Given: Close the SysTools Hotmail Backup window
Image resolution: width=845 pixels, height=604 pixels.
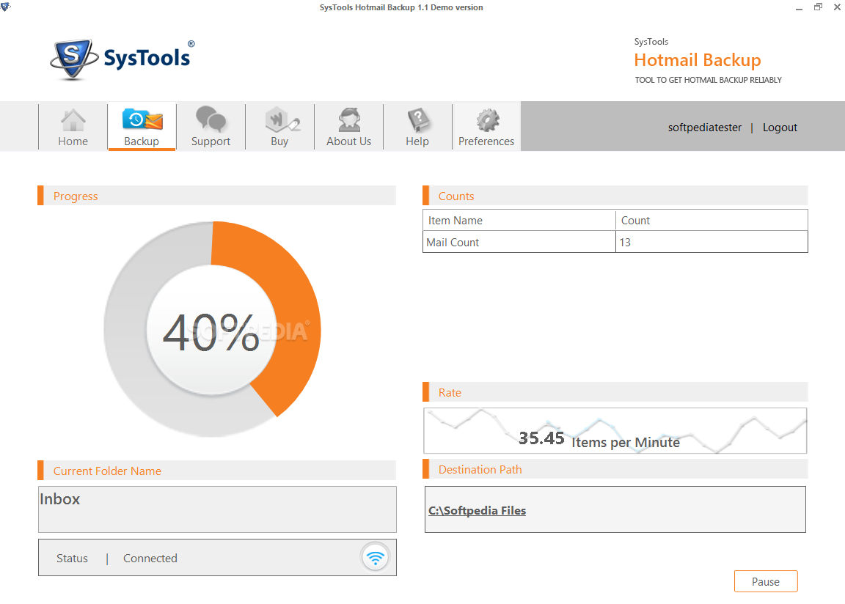Looking at the screenshot, I should (x=838, y=7).
